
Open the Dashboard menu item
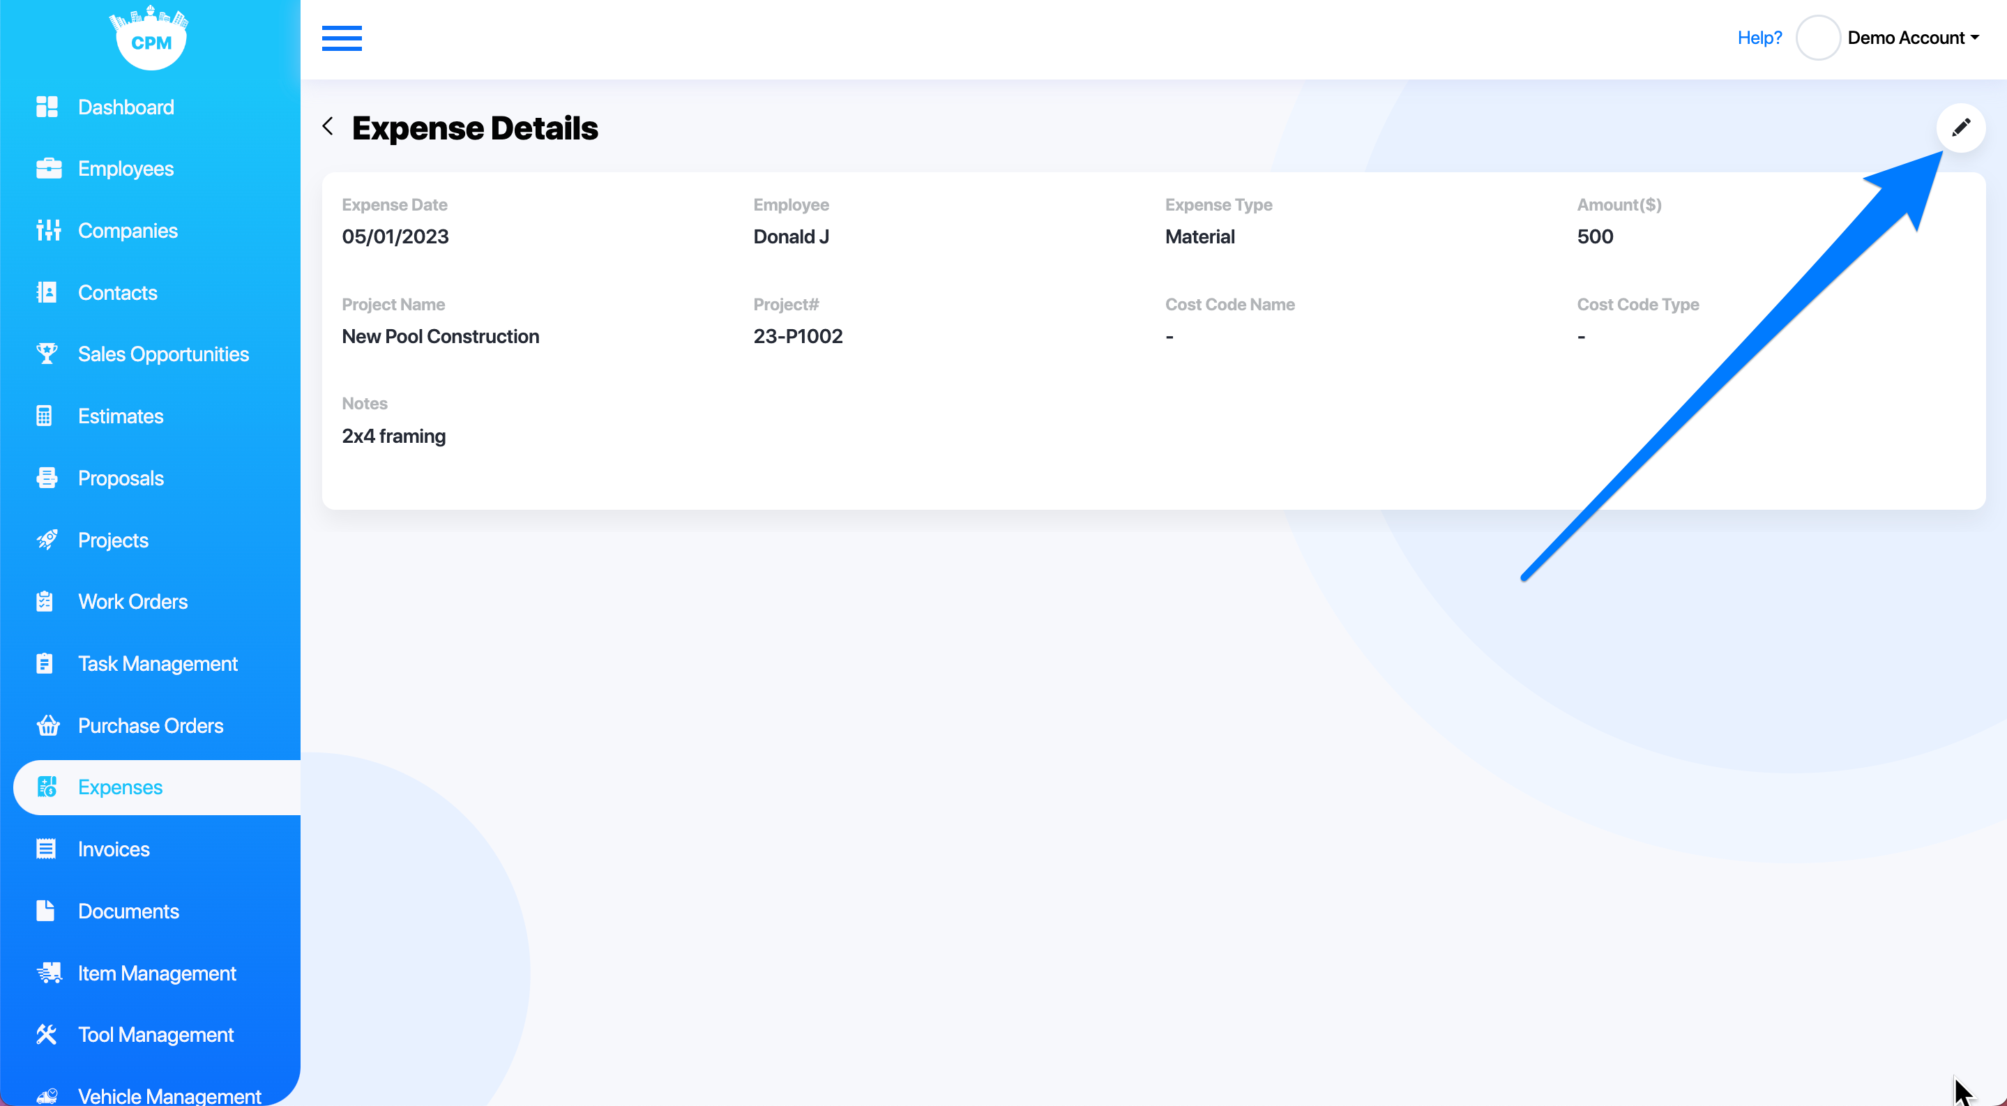pyautogui.click(x=126, y=107)
